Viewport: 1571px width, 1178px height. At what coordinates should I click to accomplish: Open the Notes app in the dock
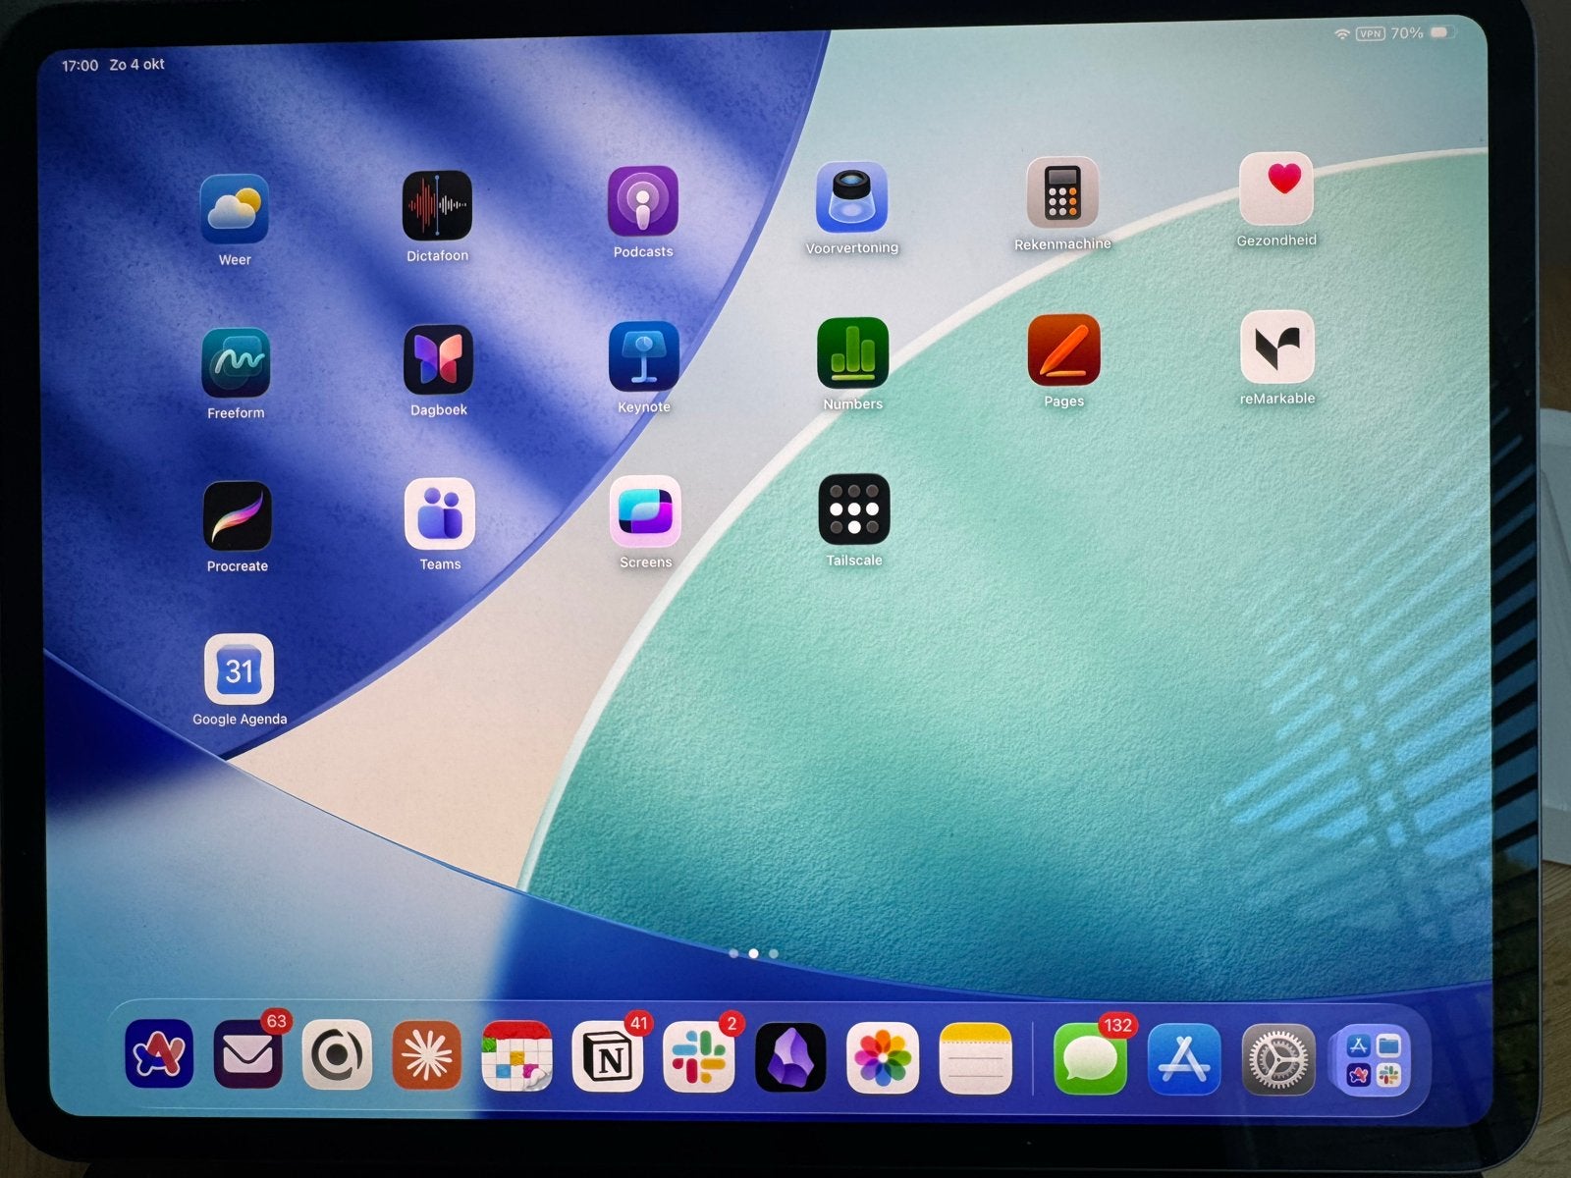[x=975, y=1058]
